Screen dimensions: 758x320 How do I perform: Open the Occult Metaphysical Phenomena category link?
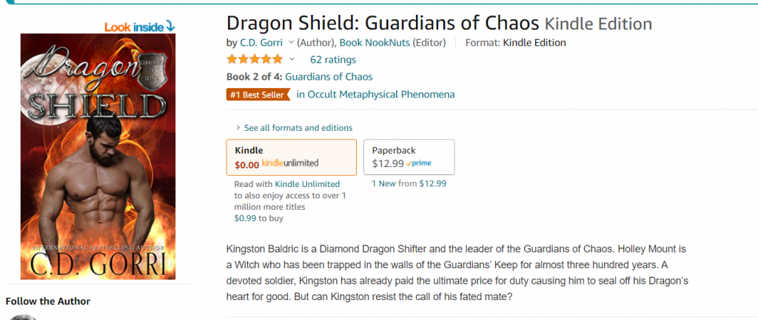click(x=375, y=95)
